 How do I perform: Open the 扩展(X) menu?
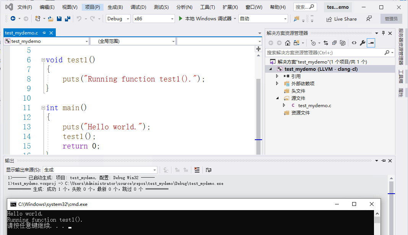coord(230,7)
